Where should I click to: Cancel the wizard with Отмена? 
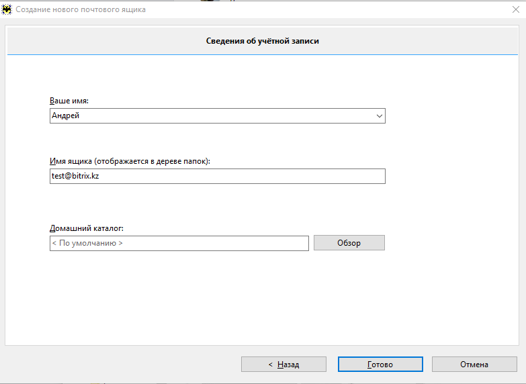click(x=474, y=365)
